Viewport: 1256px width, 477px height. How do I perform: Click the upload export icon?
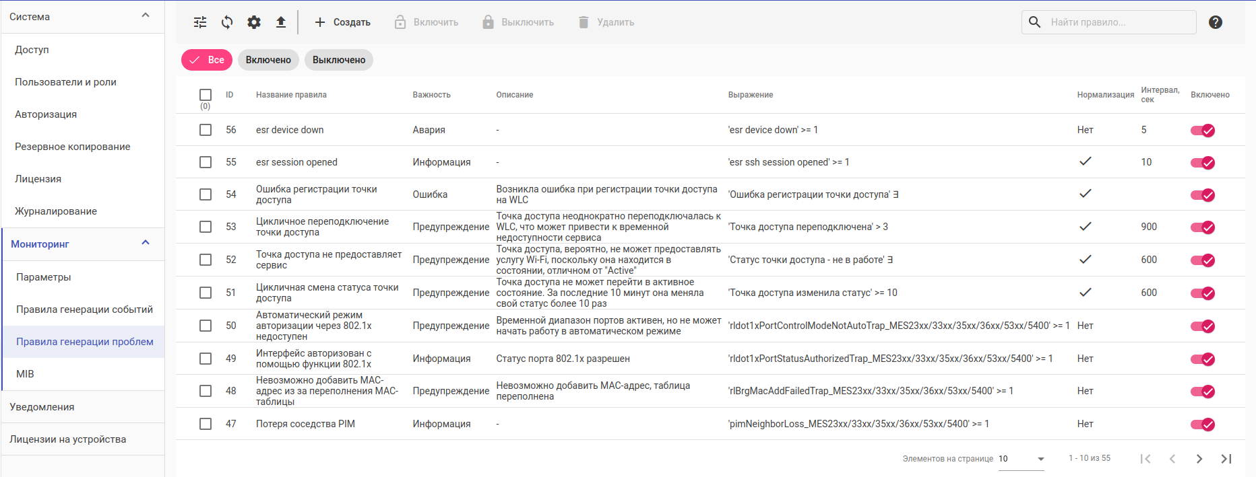click(281, 22)
